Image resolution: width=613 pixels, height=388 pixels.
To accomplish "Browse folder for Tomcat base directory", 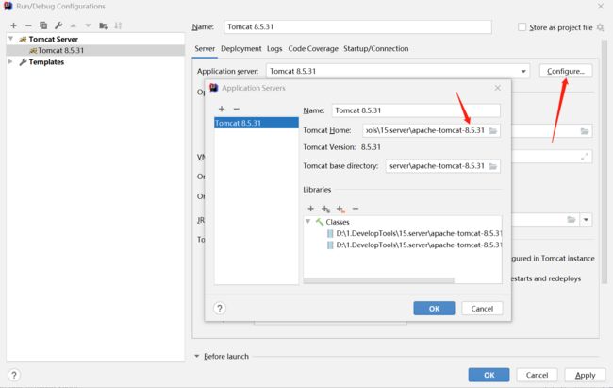I will [493, 166].
